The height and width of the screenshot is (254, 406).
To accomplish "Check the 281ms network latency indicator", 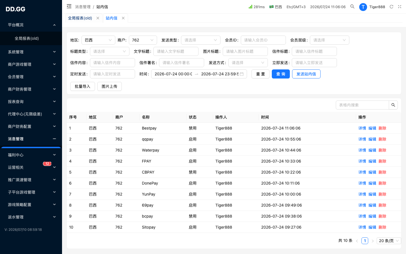I will [257, 7].
